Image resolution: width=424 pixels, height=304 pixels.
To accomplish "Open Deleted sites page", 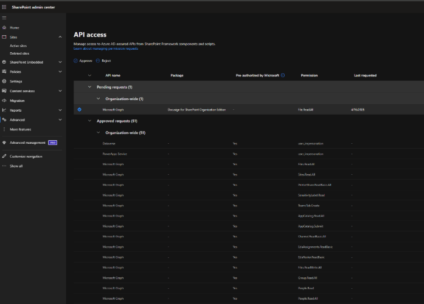I will coord(19,53).
